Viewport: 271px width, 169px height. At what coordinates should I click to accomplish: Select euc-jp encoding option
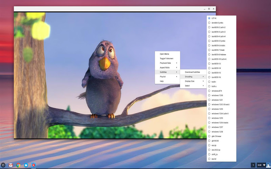(x=222, y=145)
